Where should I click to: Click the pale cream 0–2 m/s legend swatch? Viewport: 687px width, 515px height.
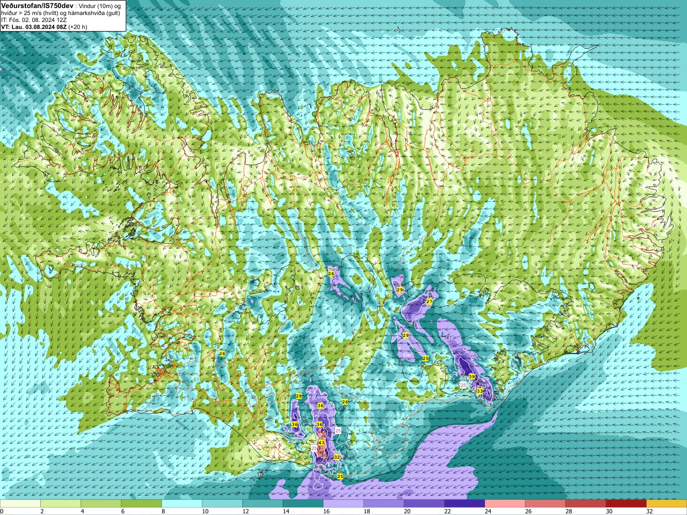[20, 503]
